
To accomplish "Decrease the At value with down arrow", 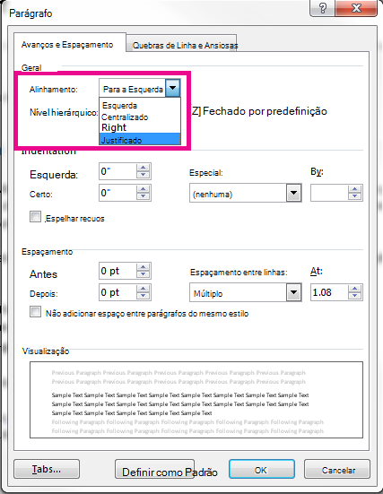I will pyautogui.click(x=354, y=296).
